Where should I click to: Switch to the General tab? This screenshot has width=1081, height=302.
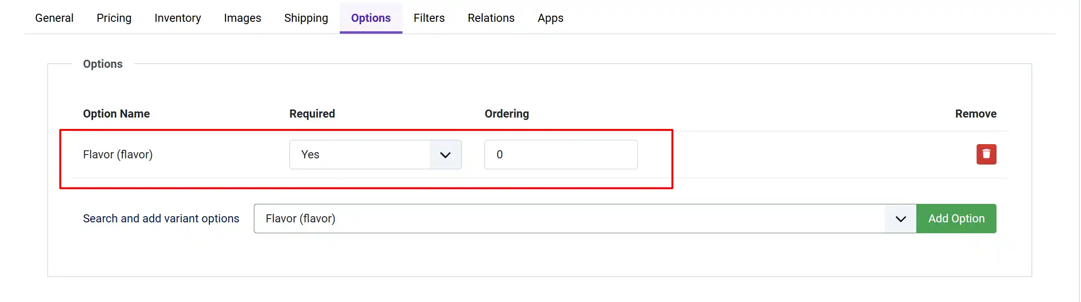pos(54,18)
